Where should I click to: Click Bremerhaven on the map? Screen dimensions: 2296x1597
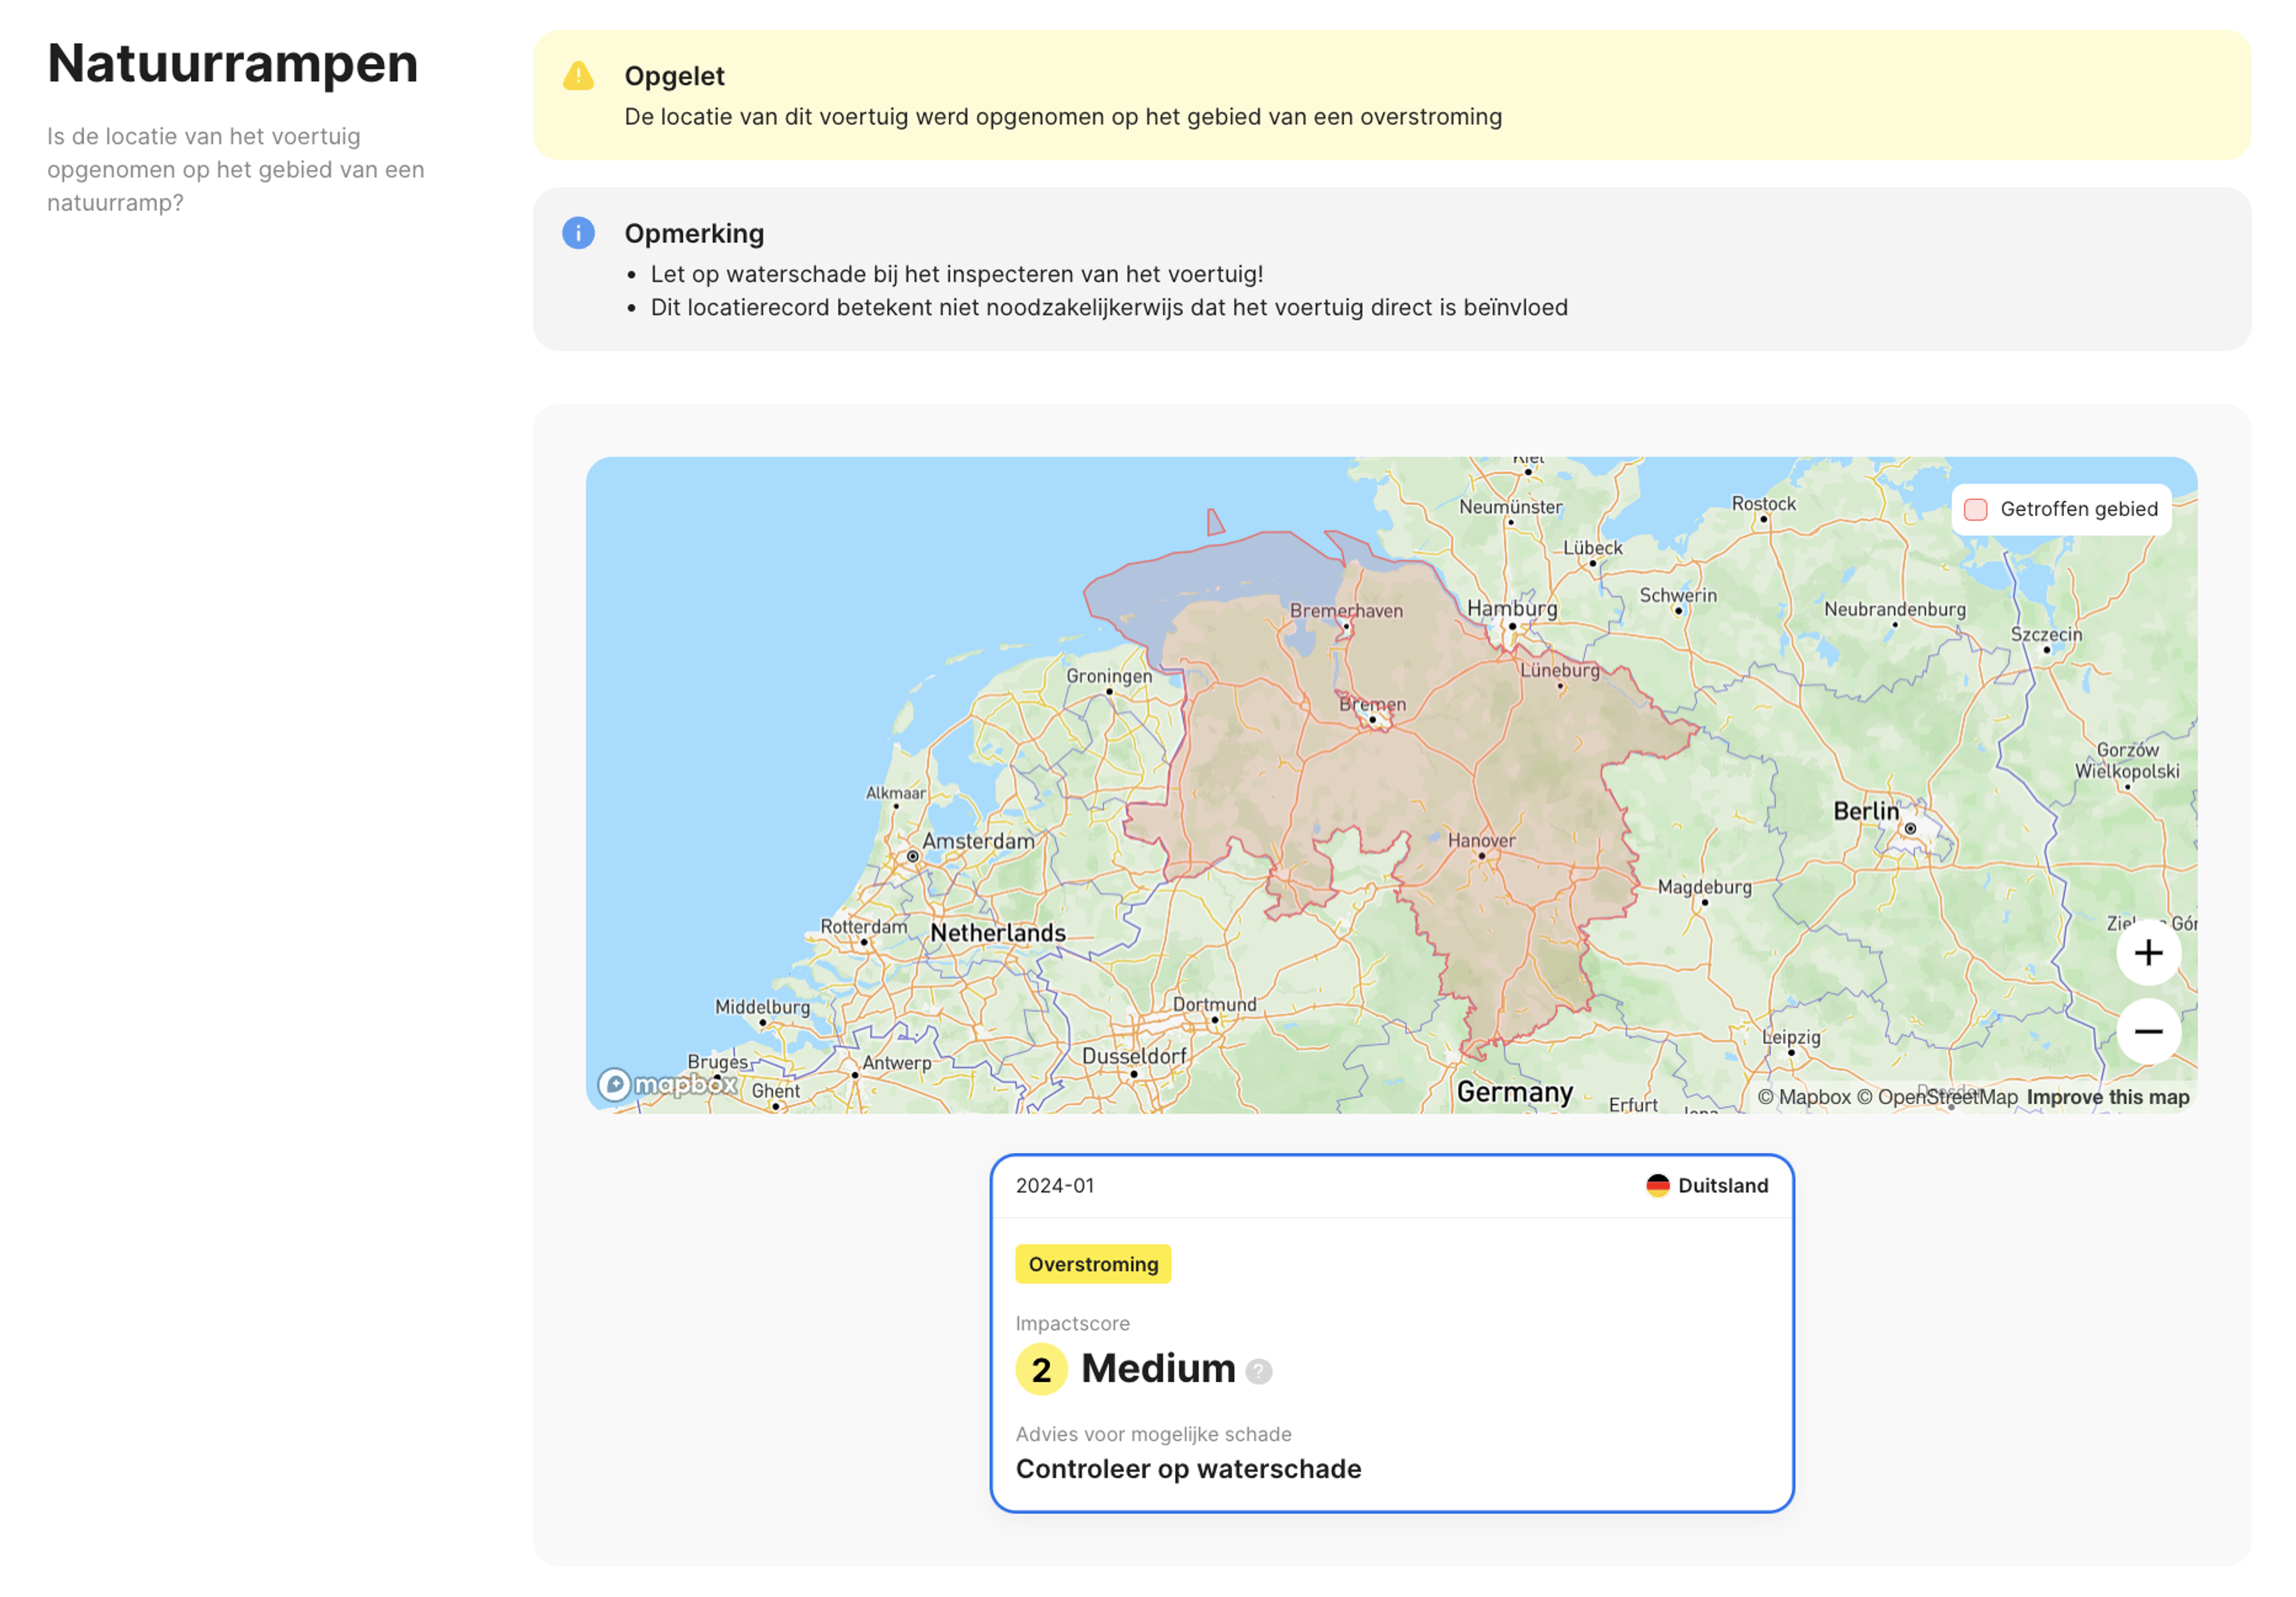coord(1346,610)
